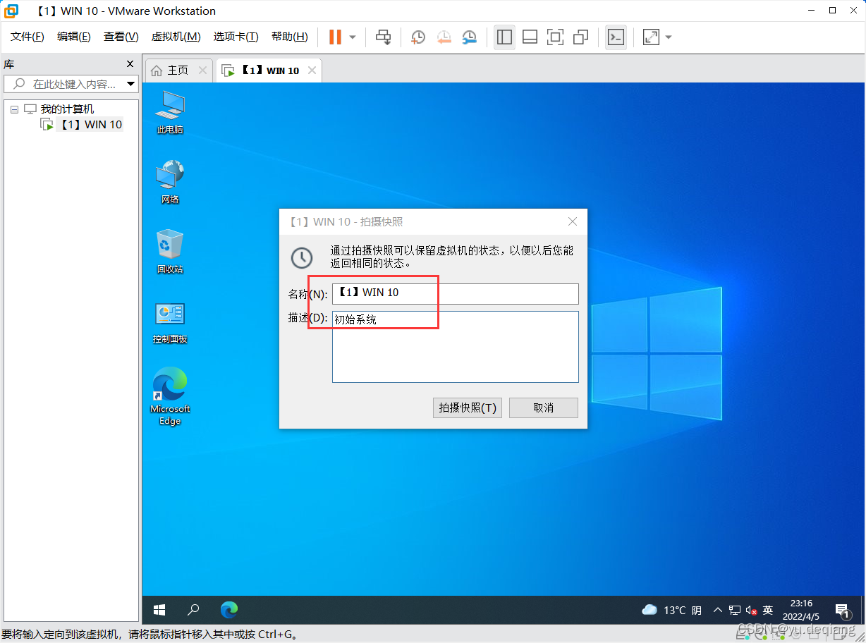This screenshot has height=643, width=866.
Task: Close the 主页 tab
Action: pyautogui.click(x=202, y=71)
